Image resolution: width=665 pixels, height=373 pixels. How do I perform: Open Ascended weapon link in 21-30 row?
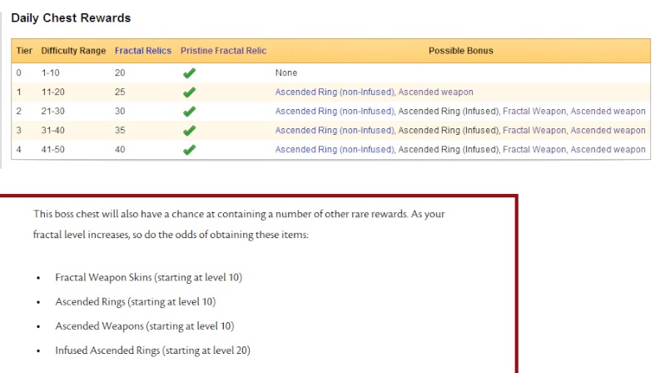608,112
